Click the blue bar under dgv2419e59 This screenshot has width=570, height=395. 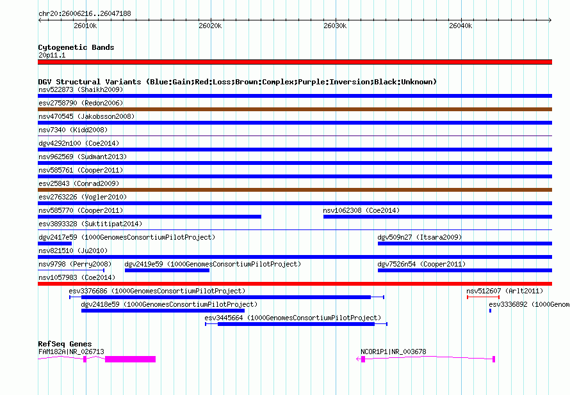pyautogui.click(x=167, y=270)
